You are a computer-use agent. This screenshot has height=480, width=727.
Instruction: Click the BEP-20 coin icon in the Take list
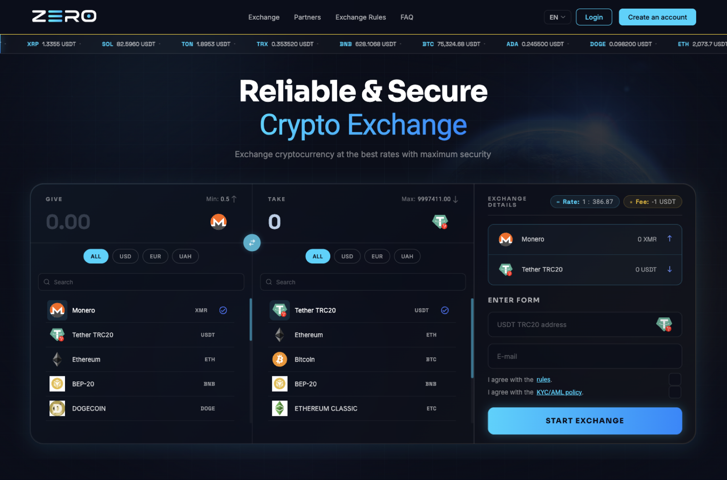pos(280,384)
